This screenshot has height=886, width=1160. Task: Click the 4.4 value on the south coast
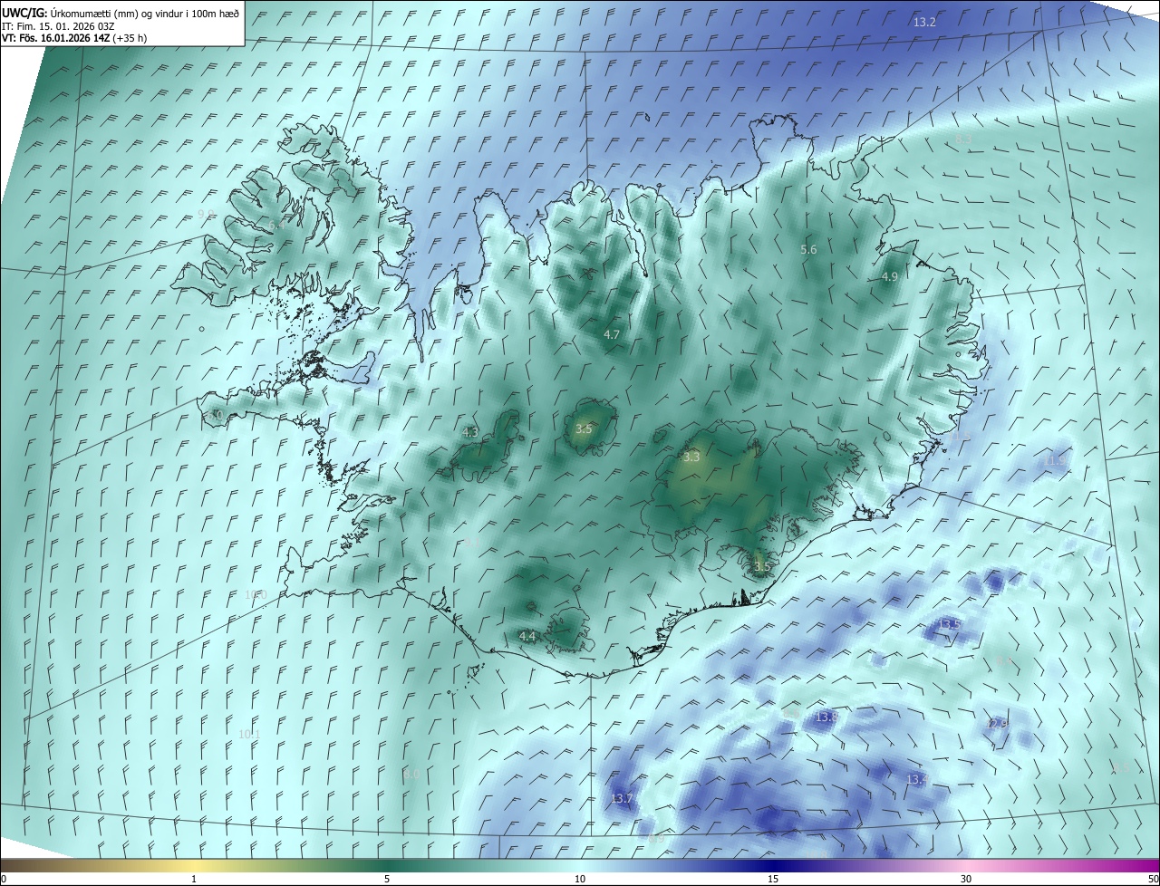[527, 637]
